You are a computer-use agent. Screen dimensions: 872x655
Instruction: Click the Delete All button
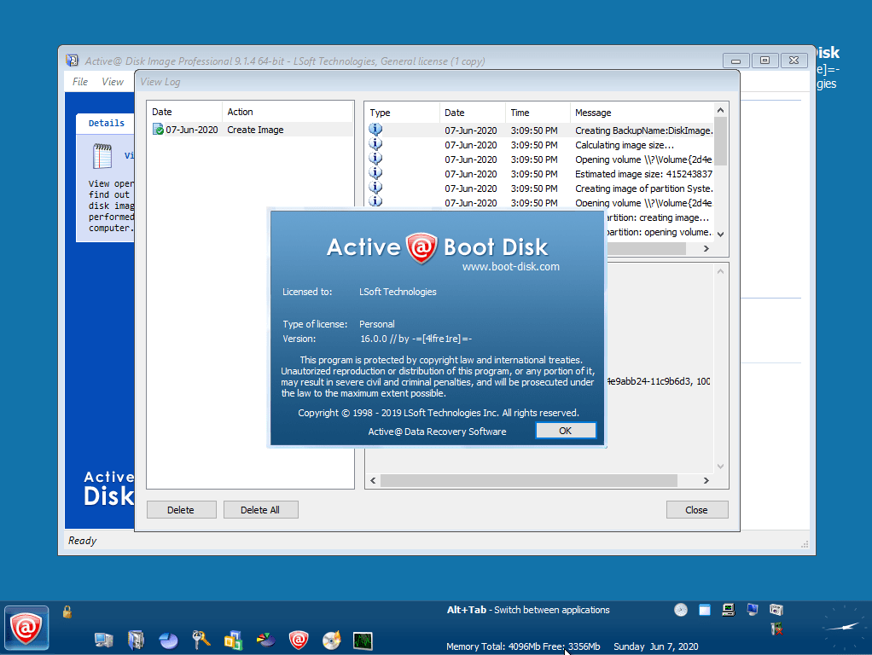coord(260,509)
